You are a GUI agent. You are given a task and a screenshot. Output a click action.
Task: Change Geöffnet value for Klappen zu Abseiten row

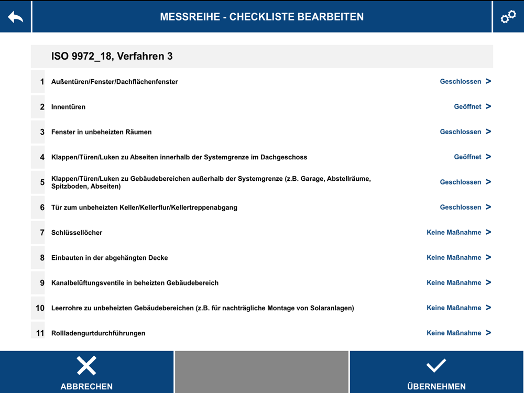click(472, 157)
